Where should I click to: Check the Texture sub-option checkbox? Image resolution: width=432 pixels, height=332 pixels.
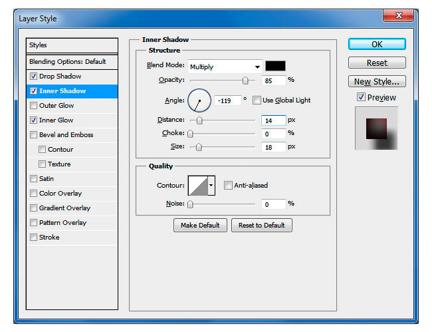click(42, 164)
